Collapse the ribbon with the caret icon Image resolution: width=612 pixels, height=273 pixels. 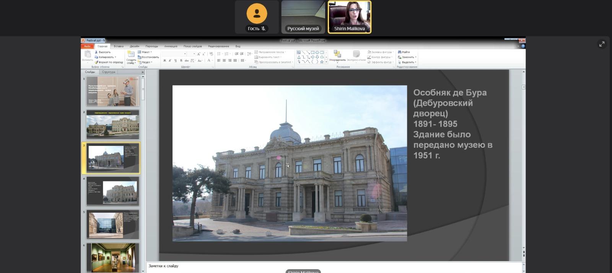pyautogui.click(x=518, y=46)
